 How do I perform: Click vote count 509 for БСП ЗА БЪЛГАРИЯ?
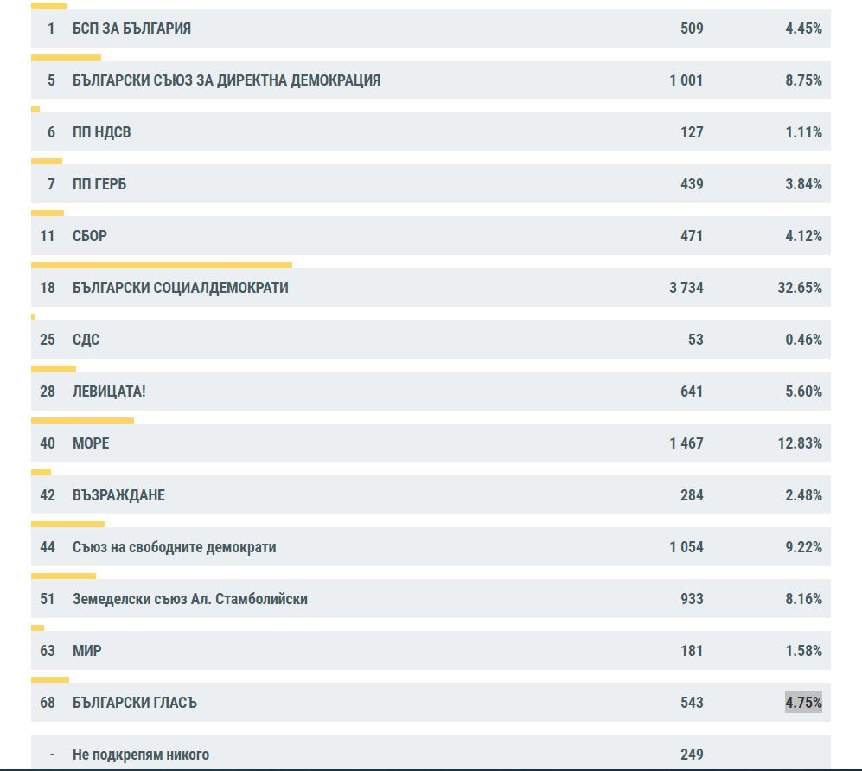pos(692,29)
